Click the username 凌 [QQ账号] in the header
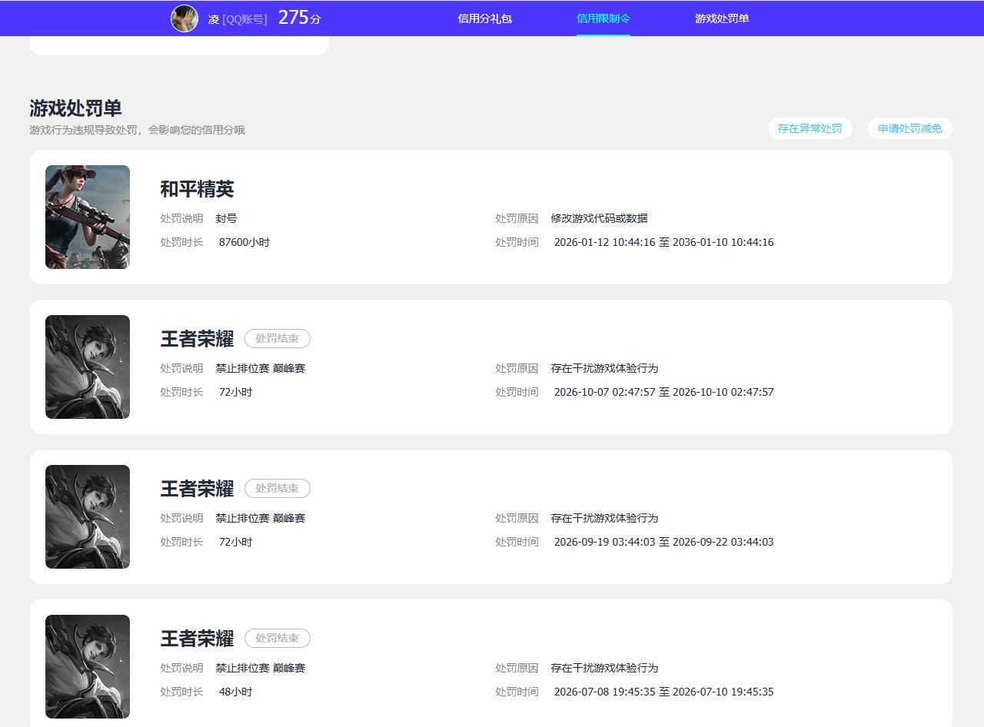984x727 pixels. [238, 19]
